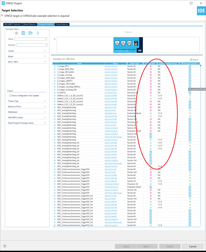Click the not-configurable icon in 1_Image_UserApp row

(x=151, y=75)
